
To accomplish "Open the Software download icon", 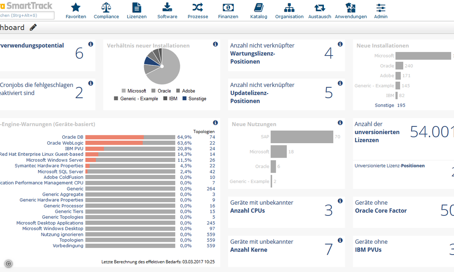I will coord(167,7).
